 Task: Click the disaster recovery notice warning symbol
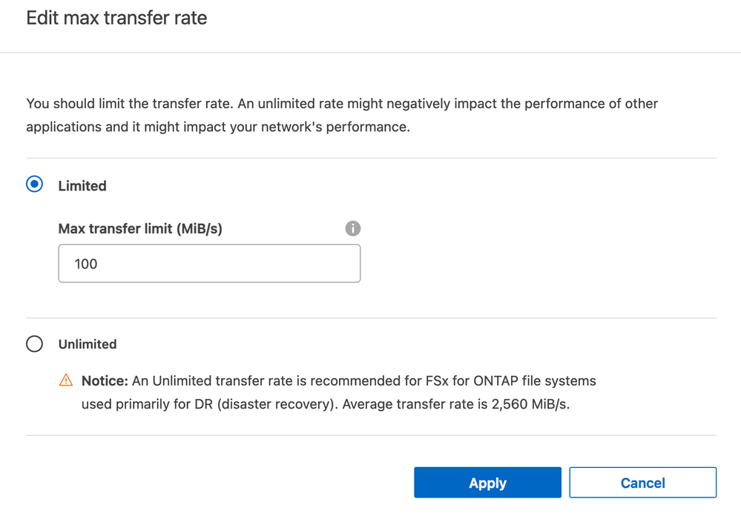(65, 380)
